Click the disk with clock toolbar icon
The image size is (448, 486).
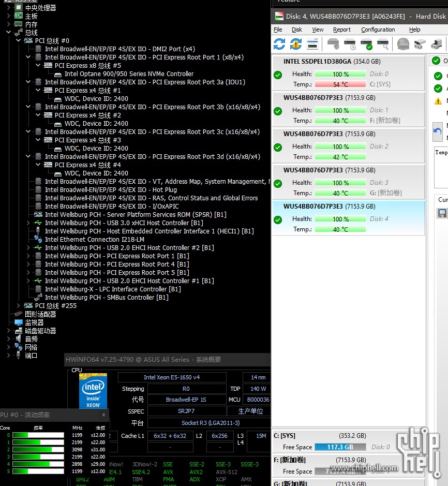pyautogui.click(x=350, y=44)
